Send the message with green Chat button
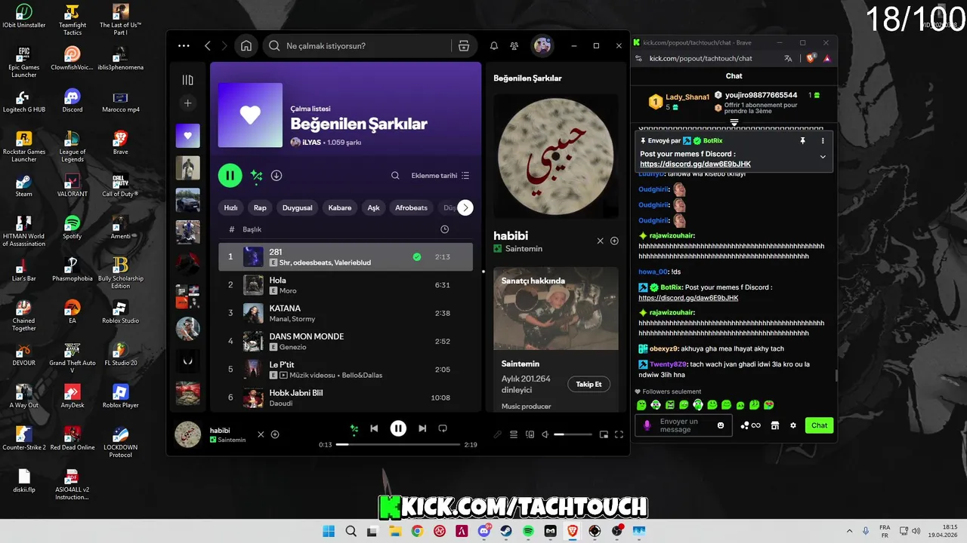The height and width of the screenshot is (543, 967). [x=819, y=425]
